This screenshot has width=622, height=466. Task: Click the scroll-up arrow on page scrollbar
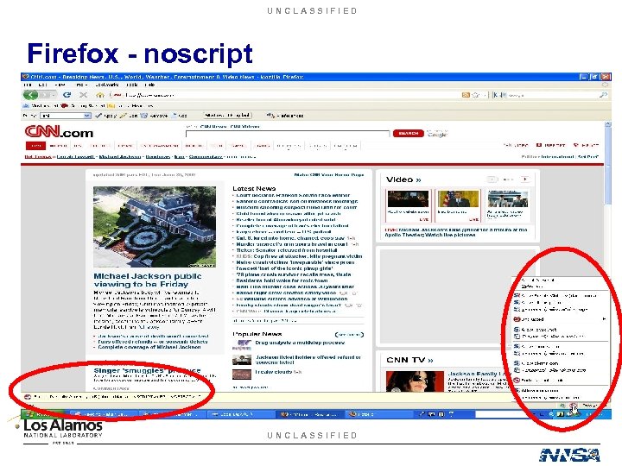point(607,124)
